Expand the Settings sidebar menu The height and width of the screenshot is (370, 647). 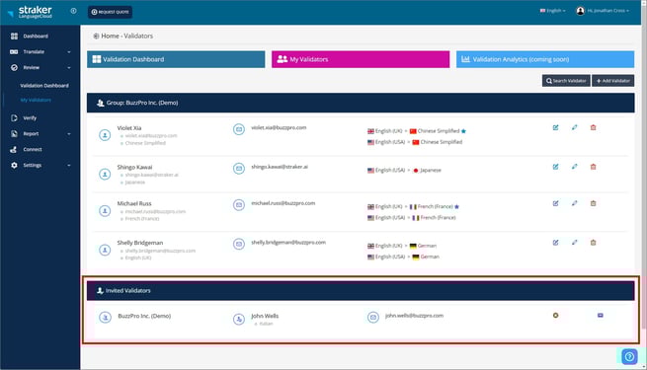coord(40,165)
